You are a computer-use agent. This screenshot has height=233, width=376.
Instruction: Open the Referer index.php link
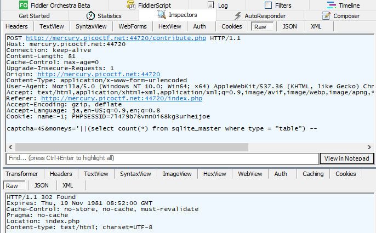click(x=122, y=98)
